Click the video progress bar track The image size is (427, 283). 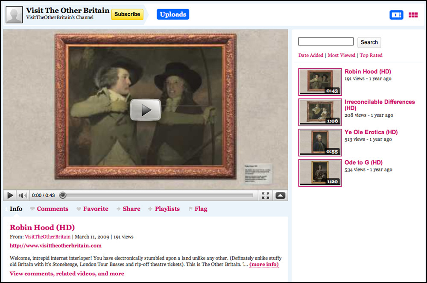pos(160,195)
